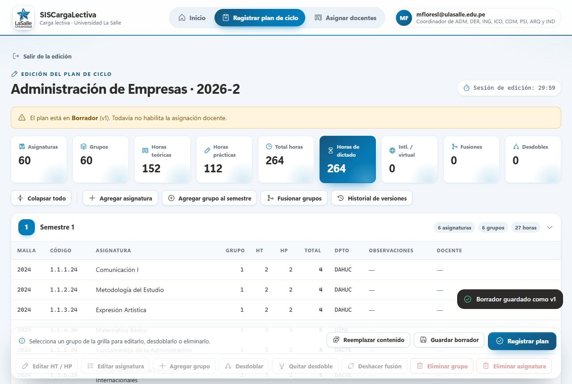The width and height of the screenshot is (572, 384).
Task: Click the warning icon in draft banner
Action: click(22, 118)
